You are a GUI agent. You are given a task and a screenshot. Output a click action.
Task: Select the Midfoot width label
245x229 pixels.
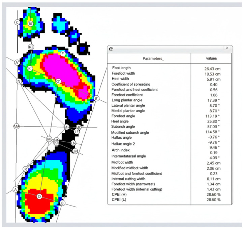[x=122, y=162]
